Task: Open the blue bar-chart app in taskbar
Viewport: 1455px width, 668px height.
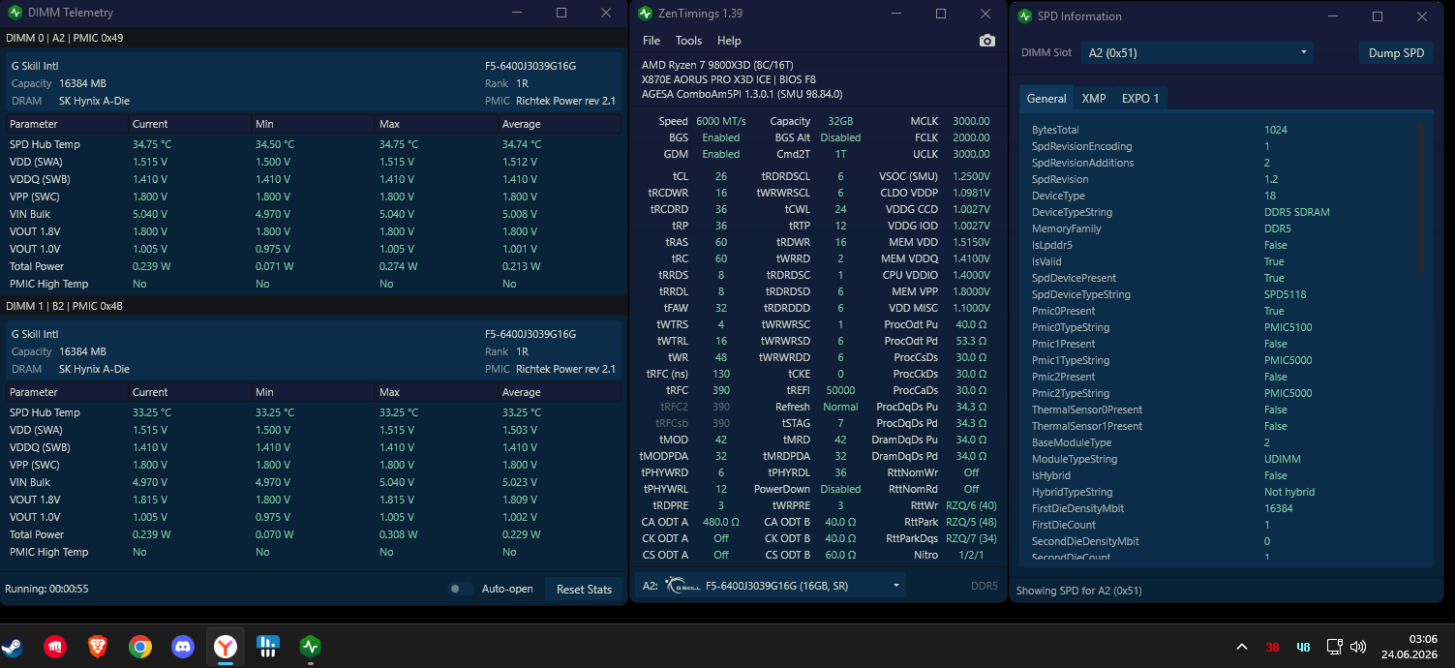Action: 268,647
